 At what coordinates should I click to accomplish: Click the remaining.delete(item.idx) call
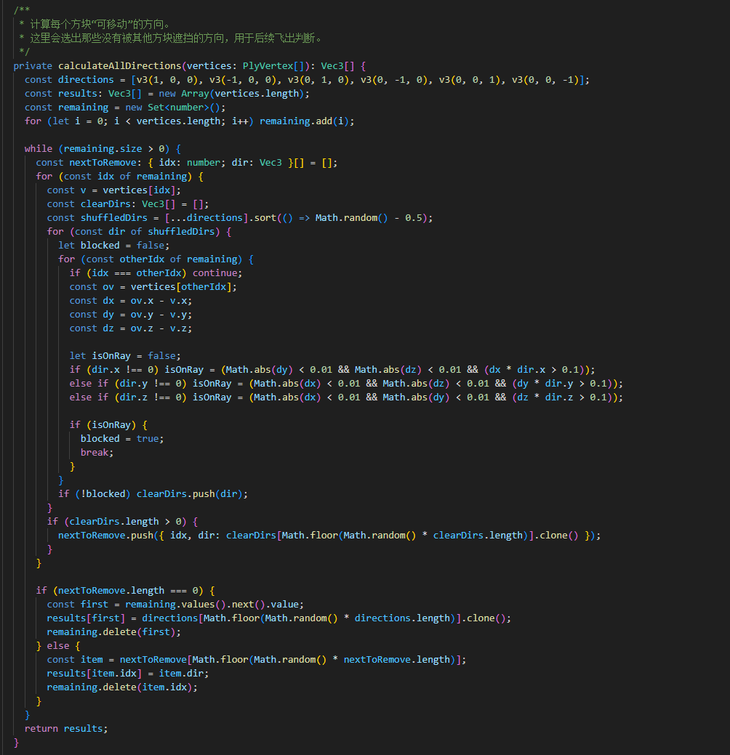[122, 687]
